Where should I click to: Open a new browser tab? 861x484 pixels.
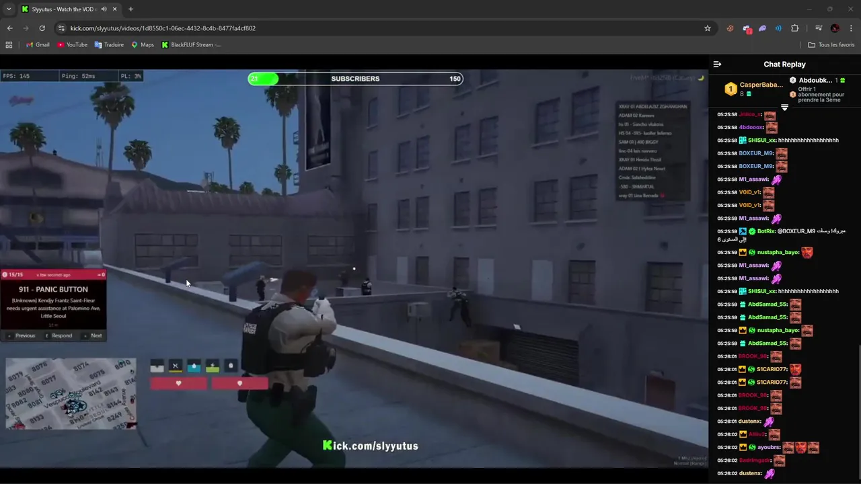tap(130, 9)
